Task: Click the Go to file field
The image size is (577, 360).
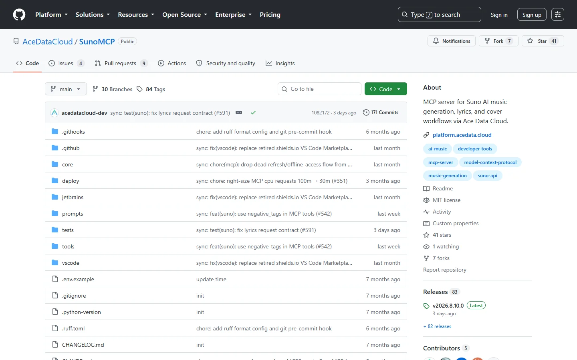Action: point(319,89)
